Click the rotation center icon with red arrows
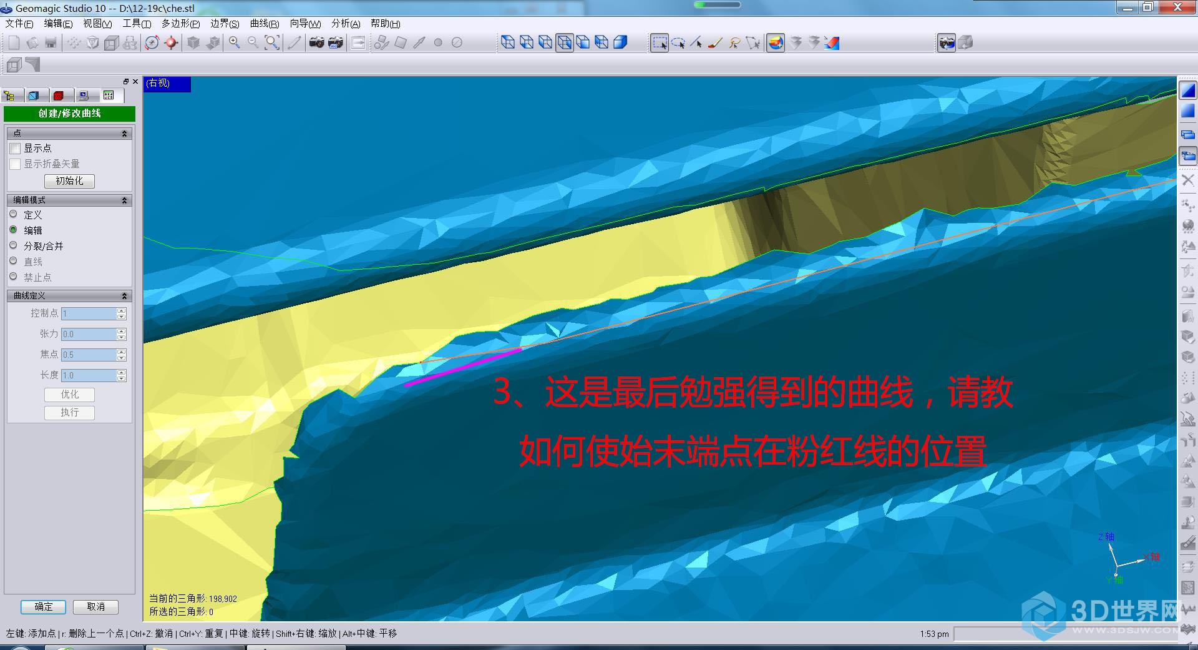This screenshot has width=1198, height=650. click(x=152, y=42)
